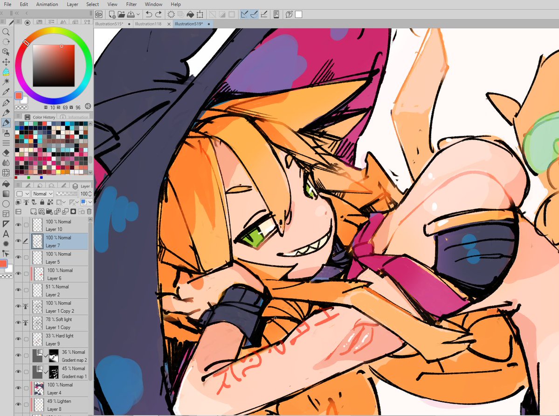Toggle Set as reference layer lighthouse icon
The height and width of the screenshot is (416, 559).
[27, 203]
